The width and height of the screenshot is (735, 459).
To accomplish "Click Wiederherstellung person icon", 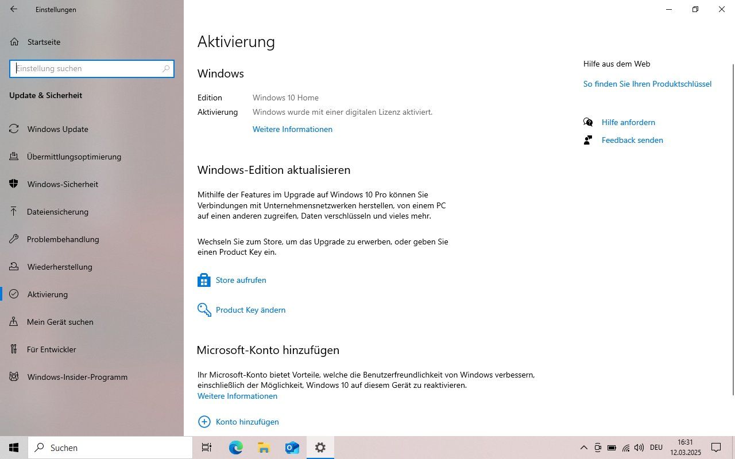I will (14, 267).
